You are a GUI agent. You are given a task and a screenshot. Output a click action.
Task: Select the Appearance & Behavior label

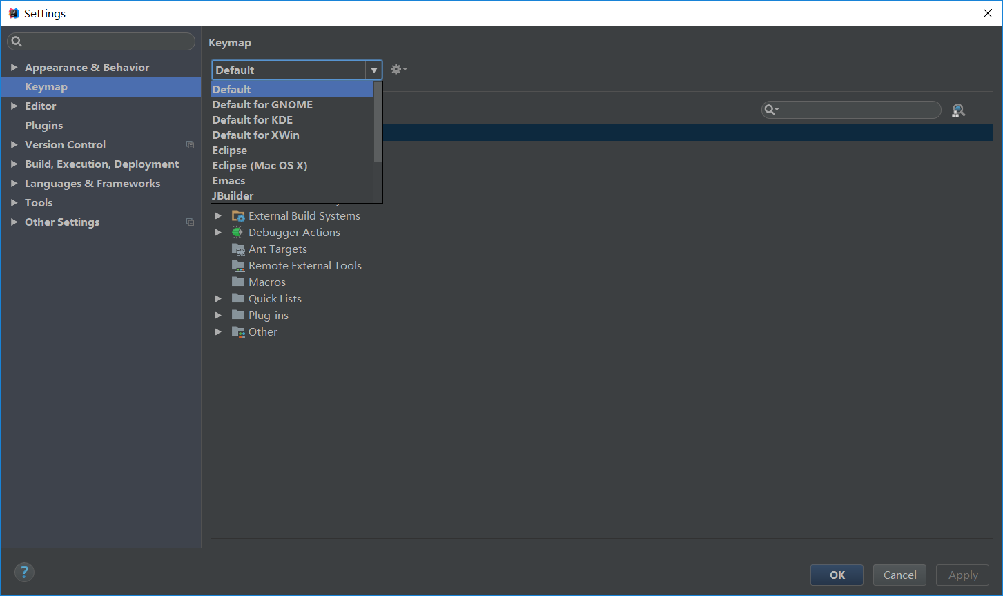pos(87,68)
